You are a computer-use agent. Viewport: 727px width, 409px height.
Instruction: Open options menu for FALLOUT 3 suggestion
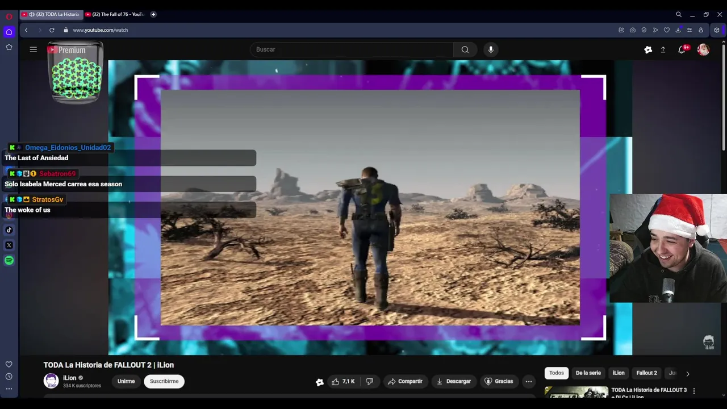click(x=693, y=391)
